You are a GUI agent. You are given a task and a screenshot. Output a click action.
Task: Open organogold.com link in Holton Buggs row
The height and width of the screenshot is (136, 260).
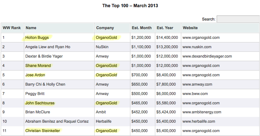[201, 38]
